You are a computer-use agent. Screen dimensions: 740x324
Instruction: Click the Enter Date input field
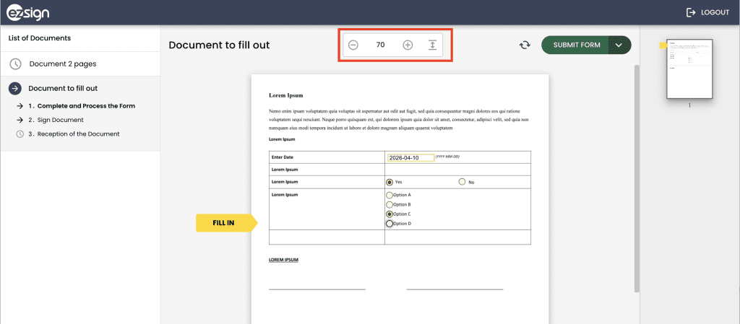[410, 157]
